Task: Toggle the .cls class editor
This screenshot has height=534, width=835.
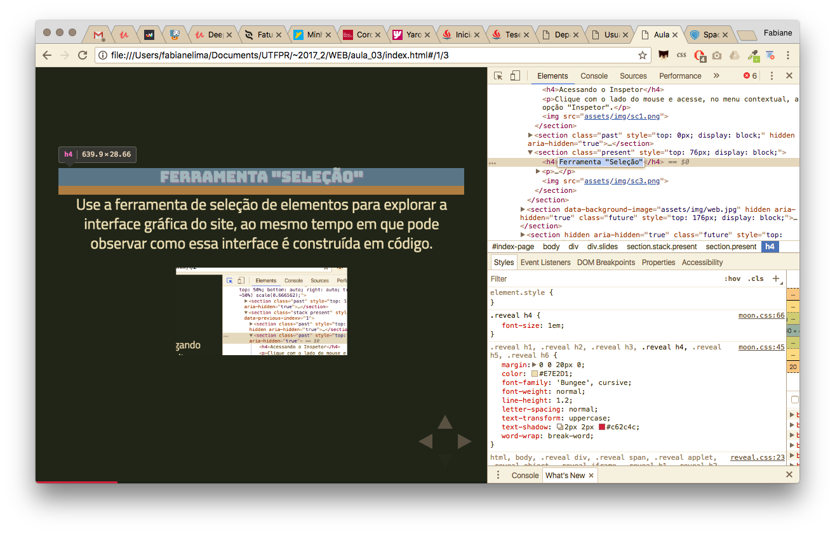Action: [756, 279]
